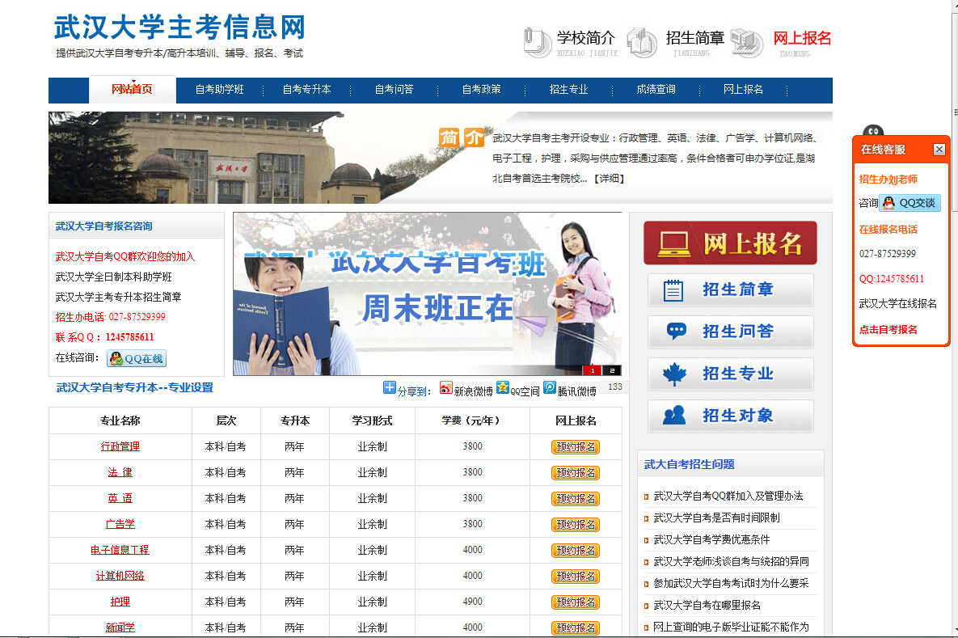
Task: Open the 行政管理 major link
Action: pos(120,446)
